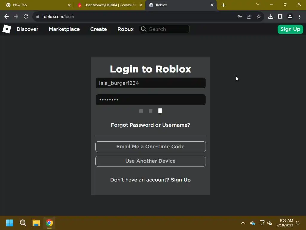Open the Marketplace menu item
This screenshot has width=306, height=230.
(x=64, y=29)
